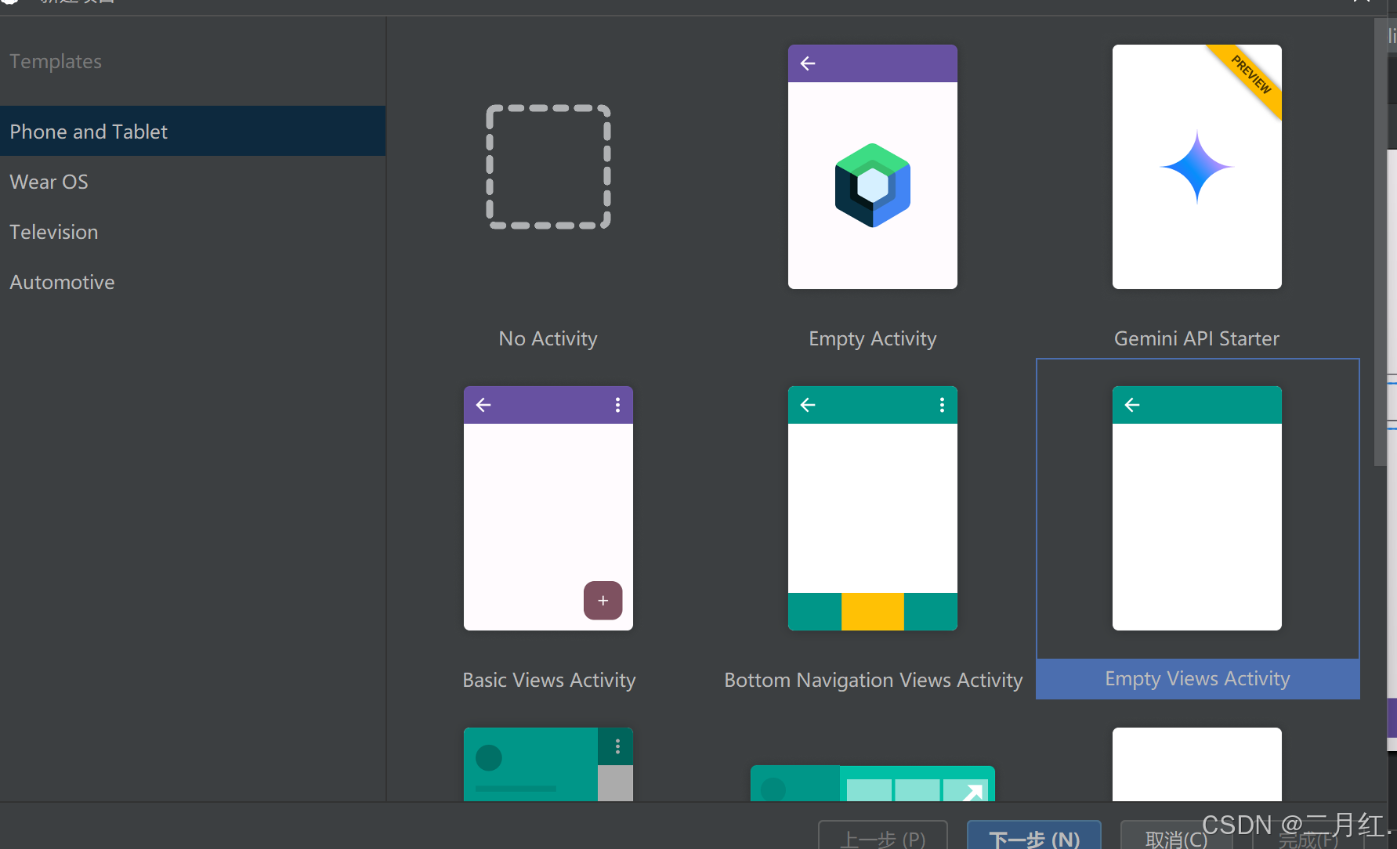Click the Empty Views Activity label
This screenshot has height=849, width=1397.
pyautogui.click(x=1196, y=679)
